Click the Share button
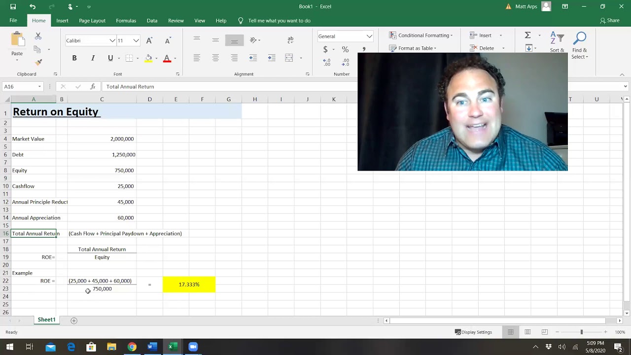This screenshot has height=355, width=631. coord(610,21)
